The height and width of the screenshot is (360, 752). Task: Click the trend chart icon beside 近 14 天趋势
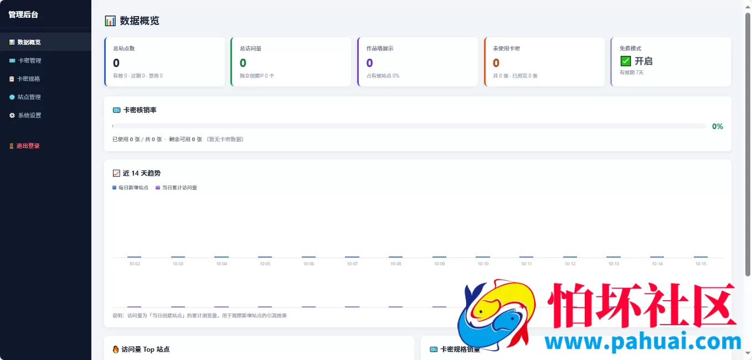(x=116, y=173)
